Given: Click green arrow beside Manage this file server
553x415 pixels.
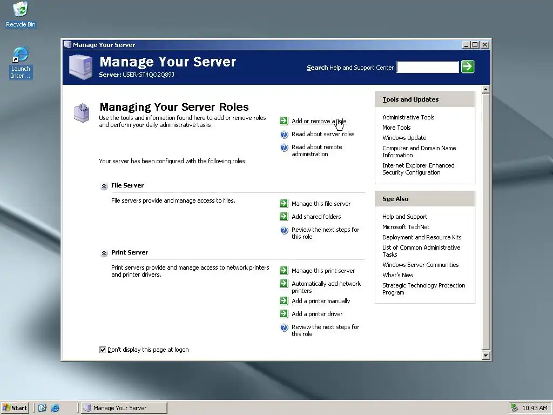Looking at the screenshot, I should coord(284,204).
